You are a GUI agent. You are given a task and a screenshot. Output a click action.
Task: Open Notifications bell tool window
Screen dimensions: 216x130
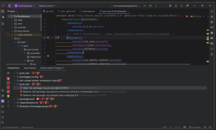[212, 11]
